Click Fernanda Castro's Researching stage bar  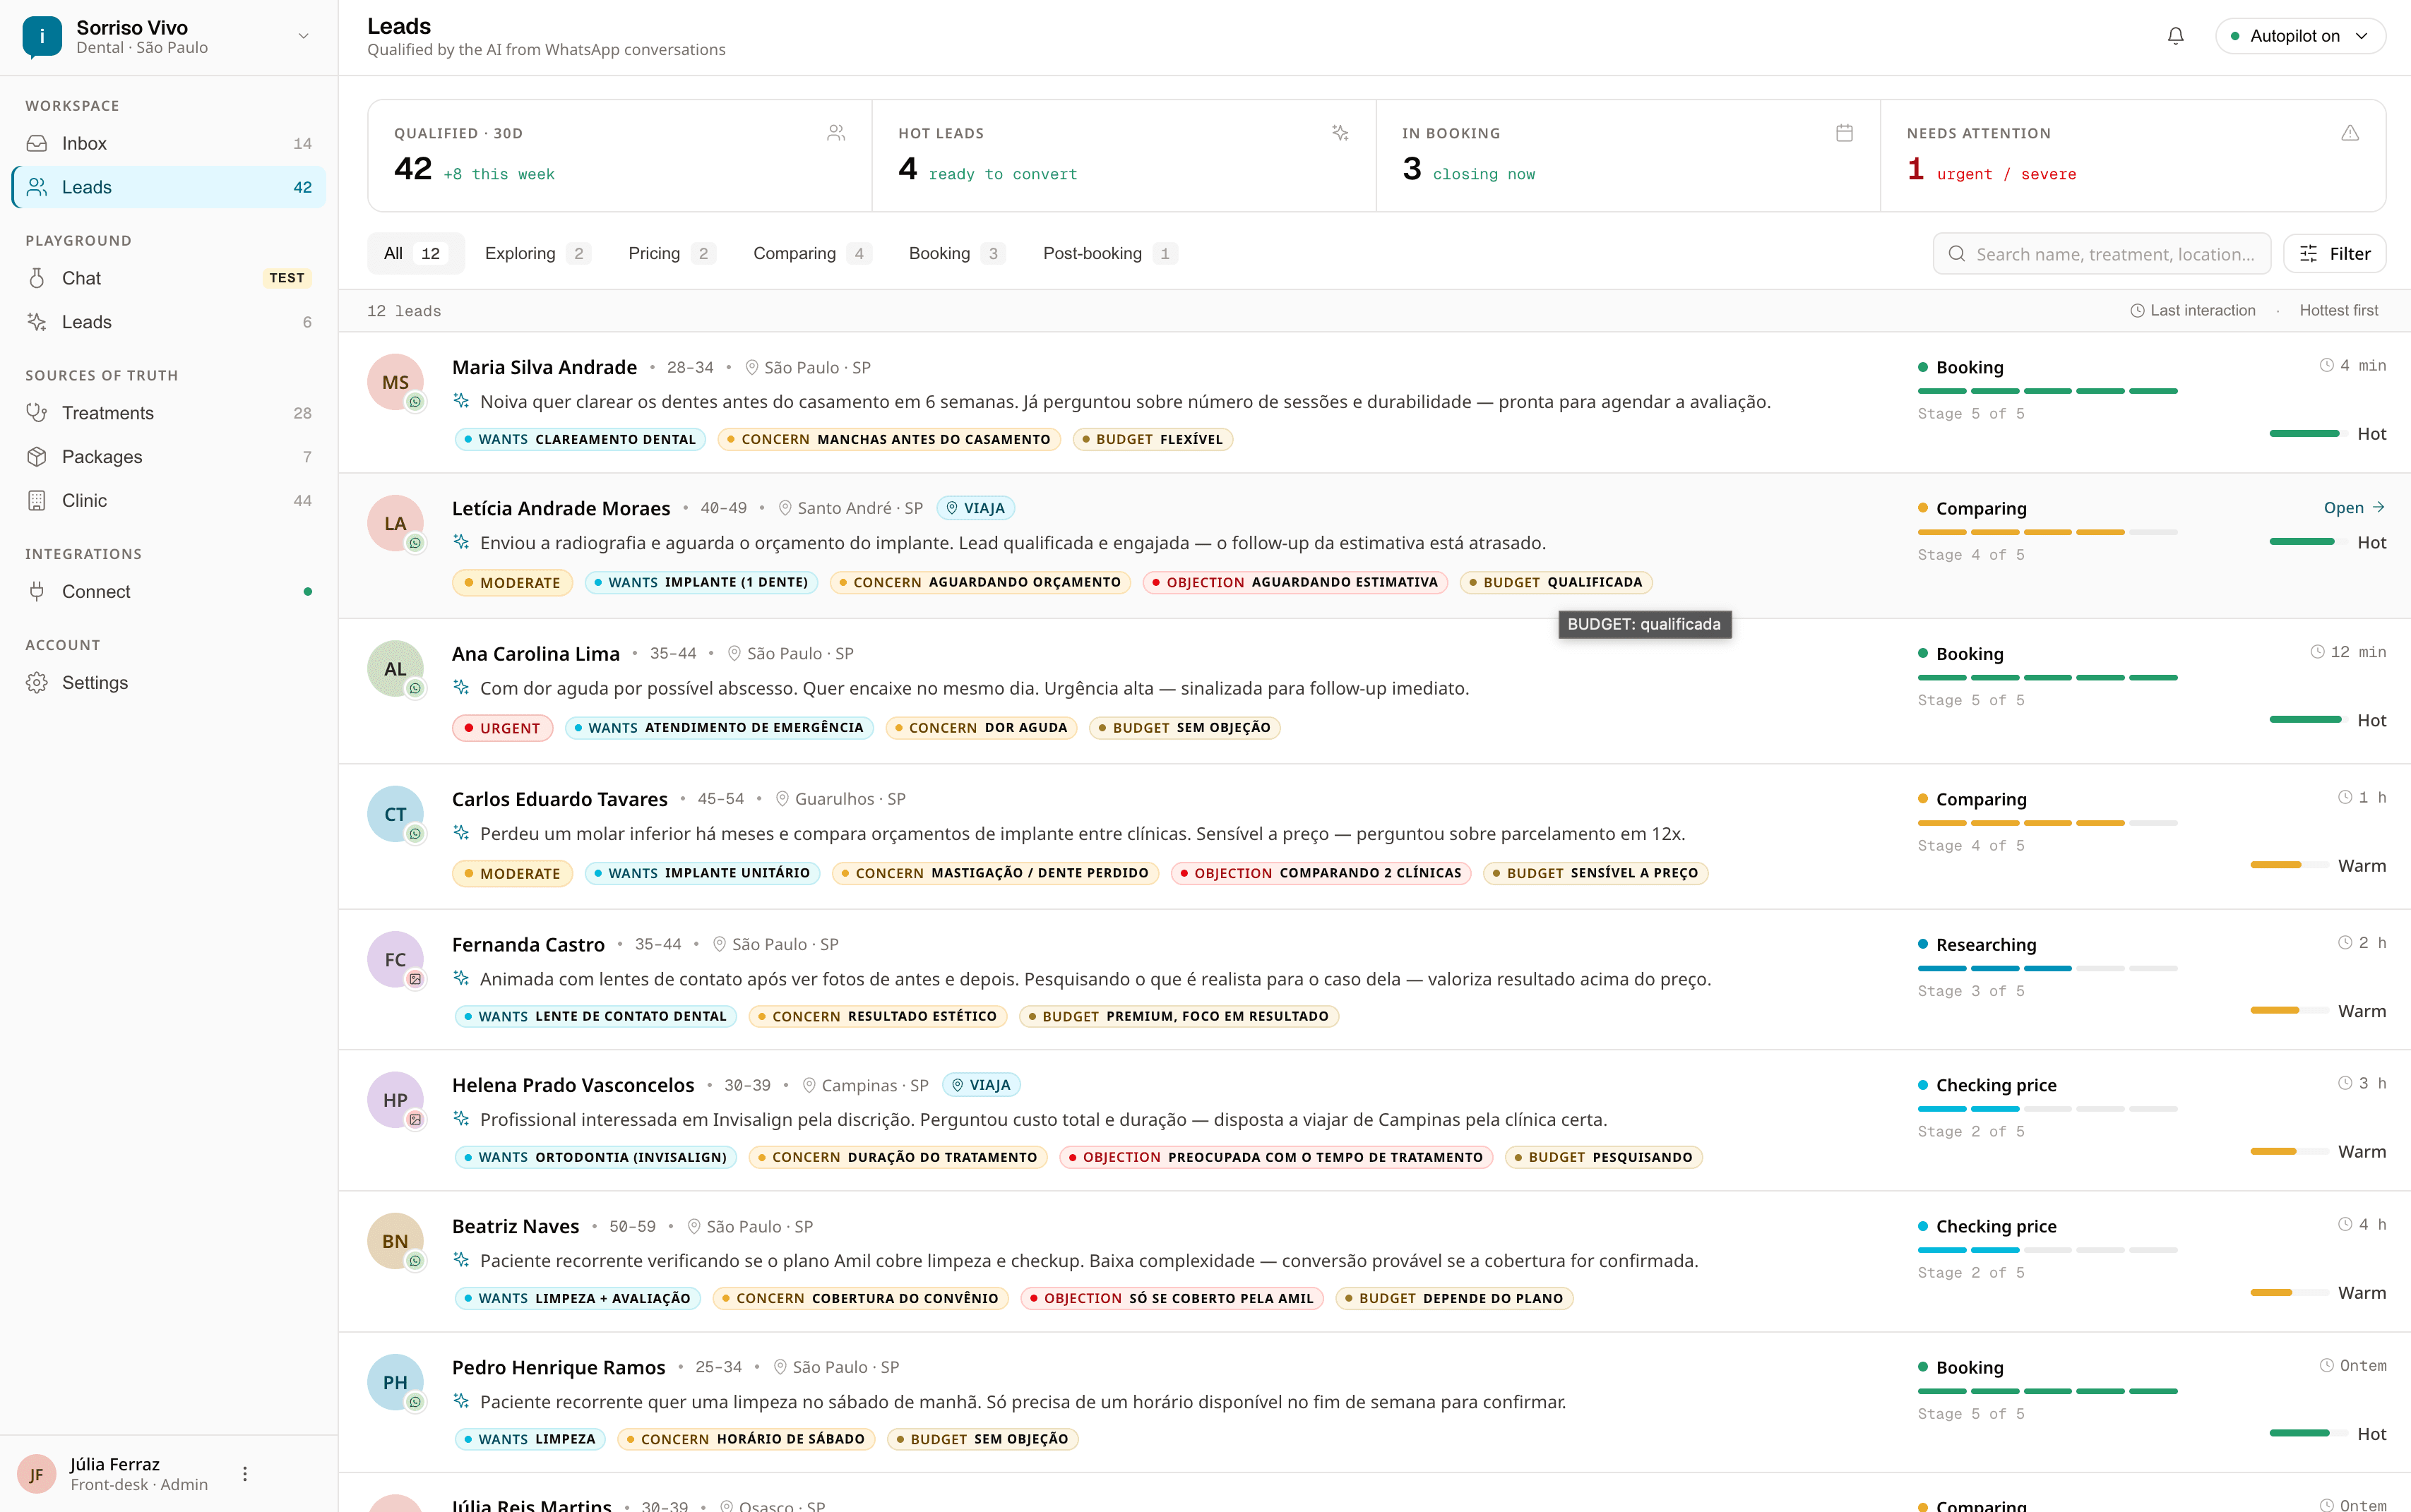2047,968
